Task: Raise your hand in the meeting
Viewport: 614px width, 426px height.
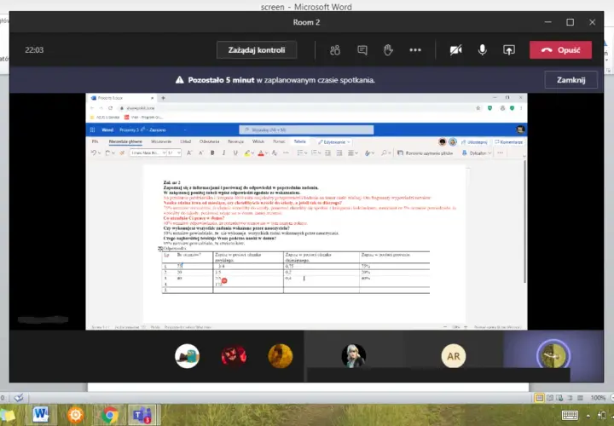Action: coord(388,50)
